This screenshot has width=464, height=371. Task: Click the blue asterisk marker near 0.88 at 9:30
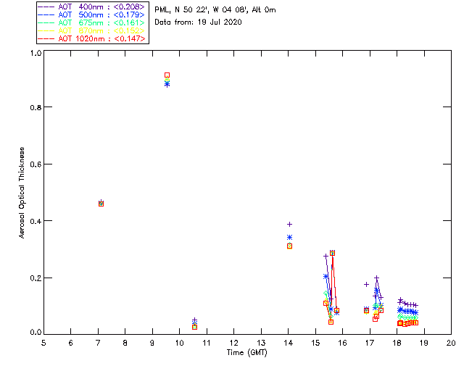click(167, 84)
